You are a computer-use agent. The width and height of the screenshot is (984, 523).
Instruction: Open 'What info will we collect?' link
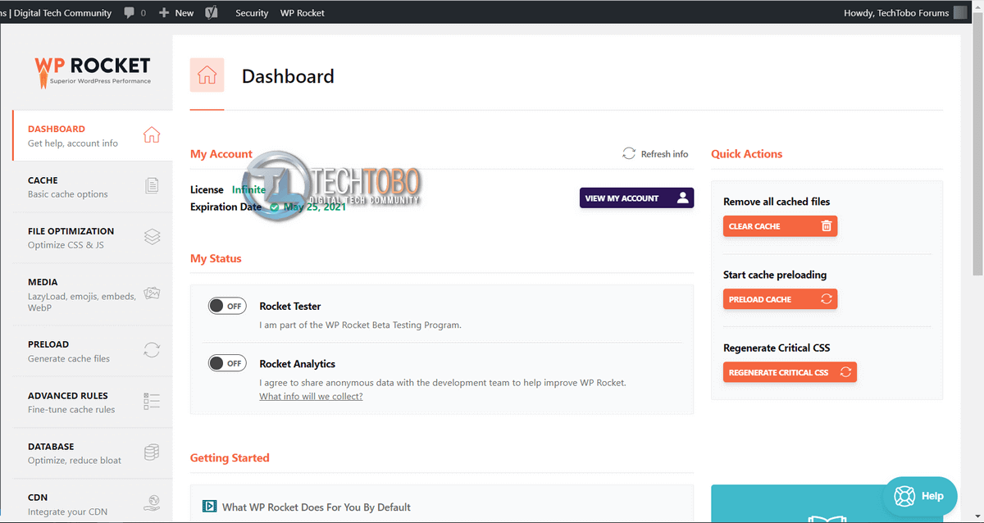point(311,396)
